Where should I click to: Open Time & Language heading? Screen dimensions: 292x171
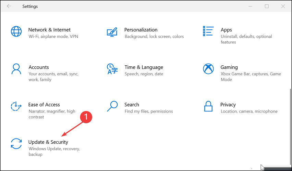click(x=144, y=67)
